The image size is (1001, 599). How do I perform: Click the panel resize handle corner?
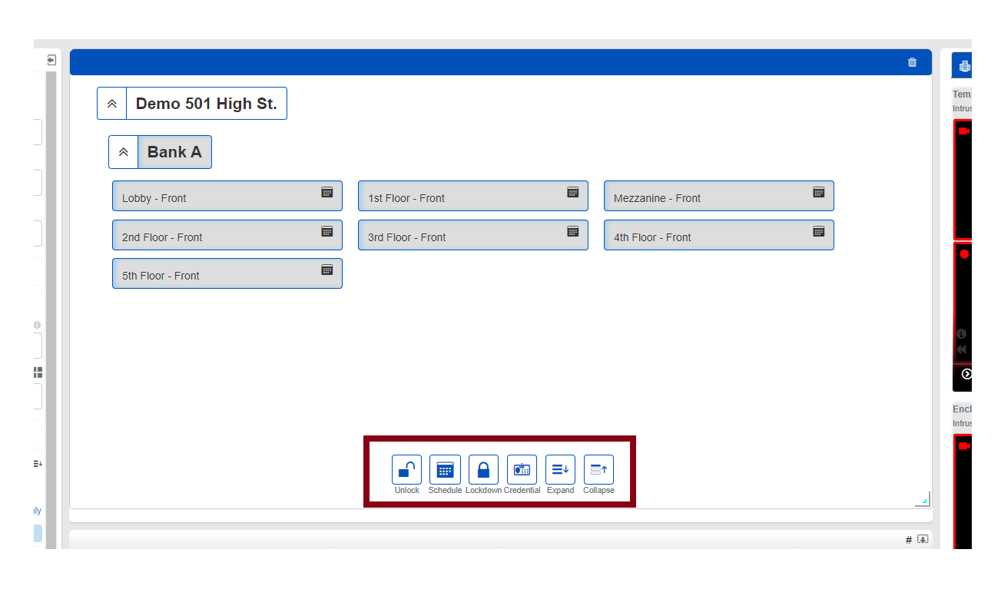click(x=923, y=500)
